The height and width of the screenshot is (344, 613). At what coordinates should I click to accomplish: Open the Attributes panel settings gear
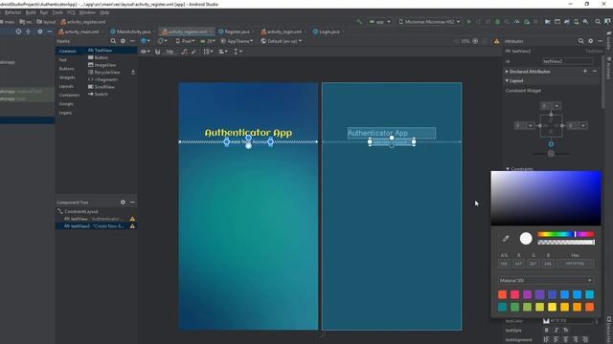click(591, 41)
